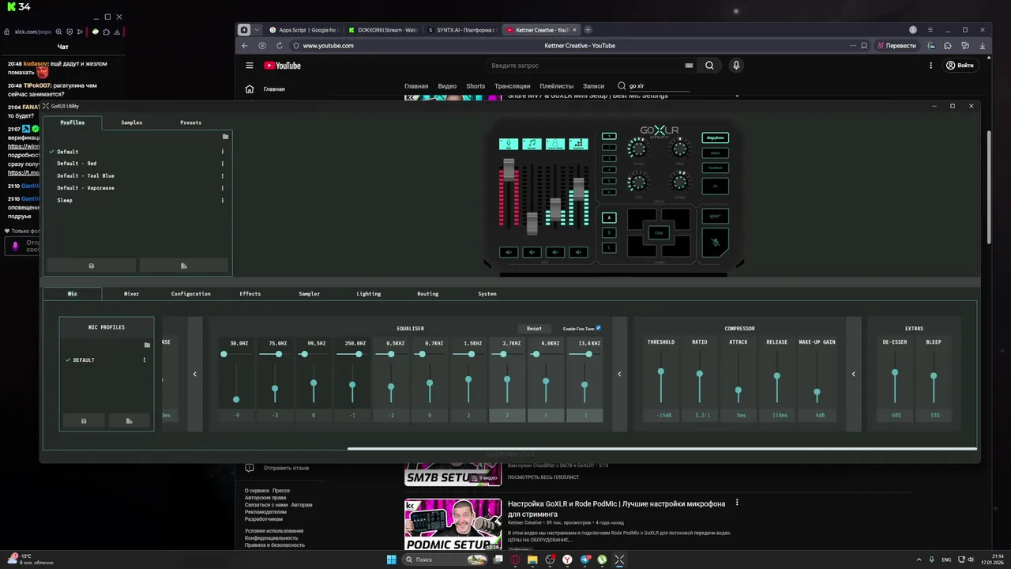Click Save As icon in Mic Profiles
Screen dimensions: 1011x569
tap(130, 421)
